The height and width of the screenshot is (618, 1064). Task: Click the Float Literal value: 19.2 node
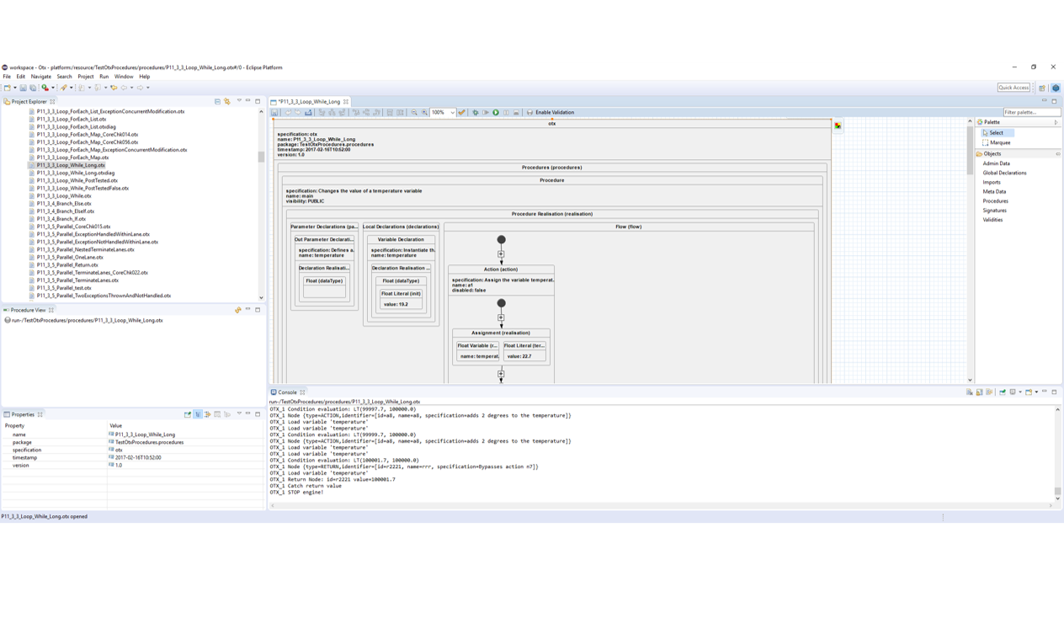[x=401, y=299]
